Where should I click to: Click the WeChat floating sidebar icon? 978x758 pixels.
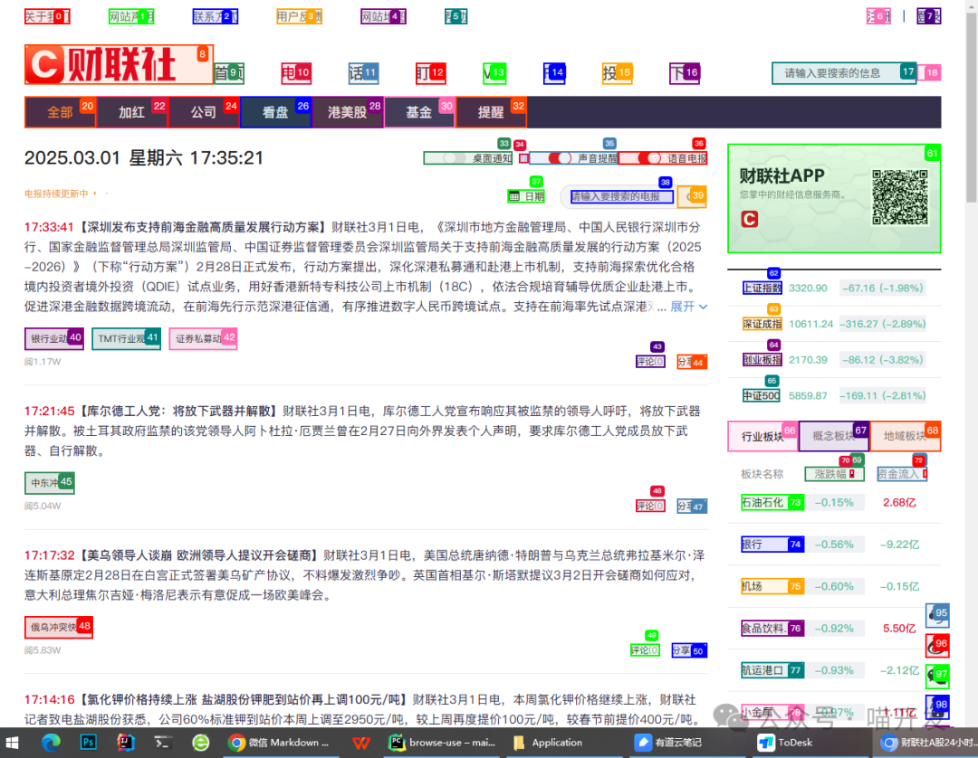click(936, 676)
